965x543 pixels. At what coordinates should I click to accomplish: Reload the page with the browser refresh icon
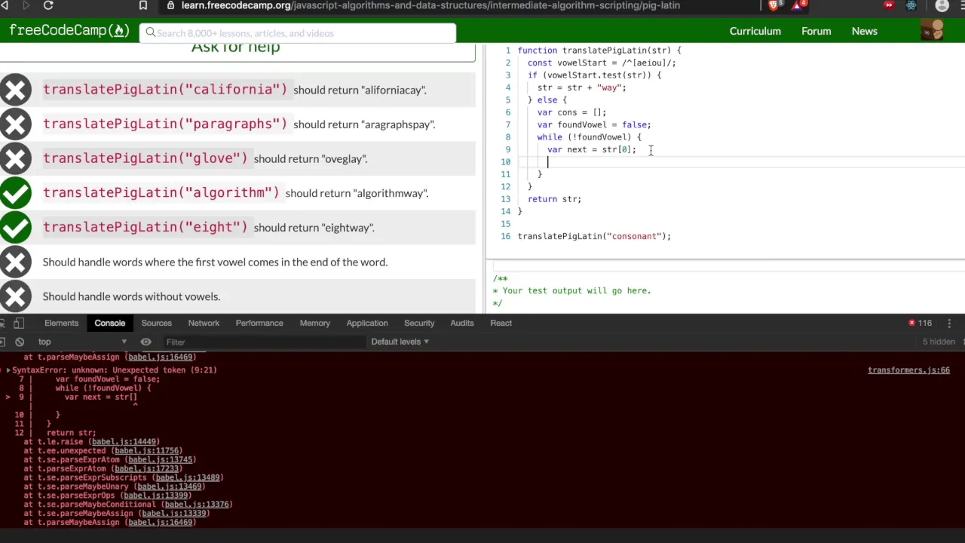[x=48, y=5]
